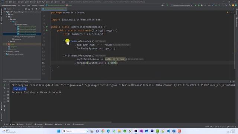Viewport: 238px width, 134px height.
Task: Click the Debug bug icon in toolbar
Action: click(199, 5)
